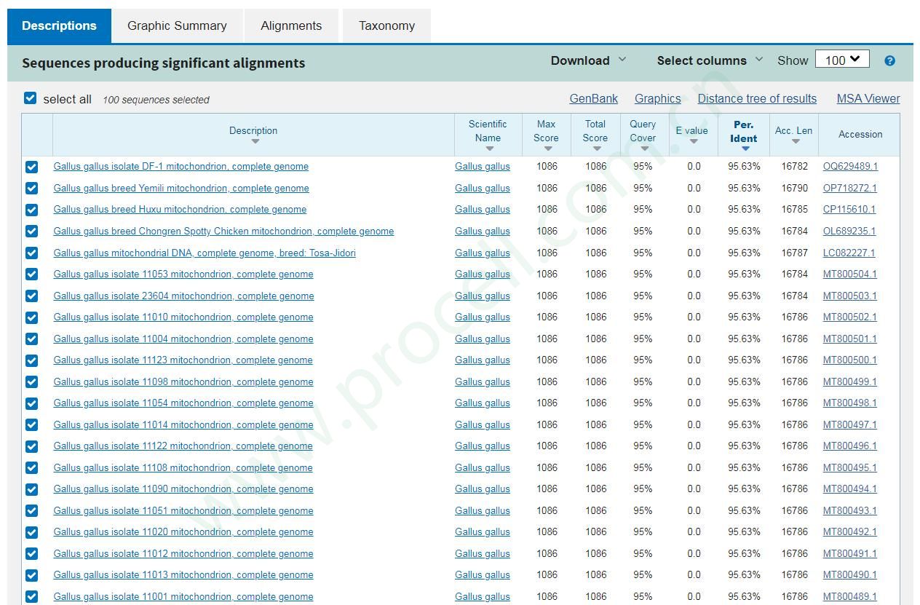The height and width of the screenshot is (605, 920).
Task: Open the isolate 11054 description link
Action: 183,403
